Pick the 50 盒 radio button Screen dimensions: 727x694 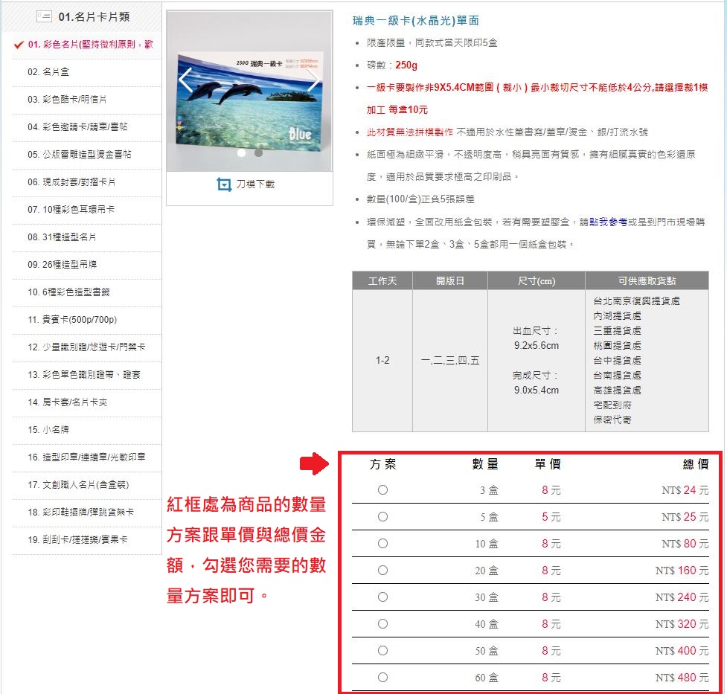click(x=382, y=650)
